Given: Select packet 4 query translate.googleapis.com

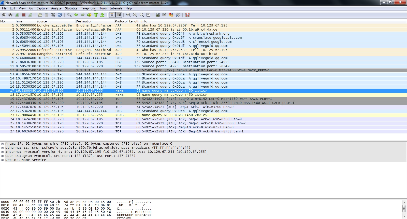Looking at the screenshot, I should [203, 38].
